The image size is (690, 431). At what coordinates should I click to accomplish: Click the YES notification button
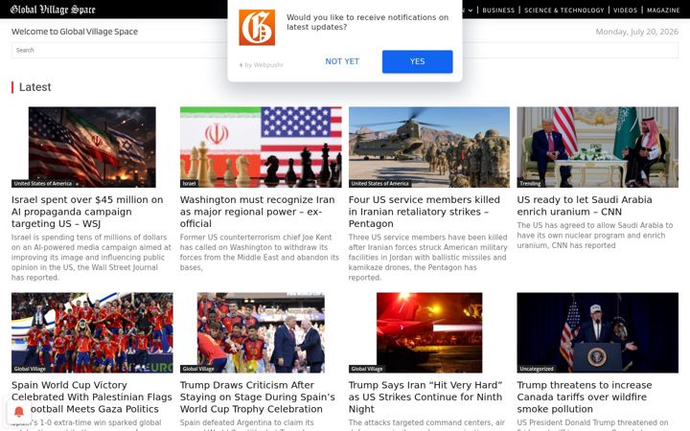coord(417,61)
